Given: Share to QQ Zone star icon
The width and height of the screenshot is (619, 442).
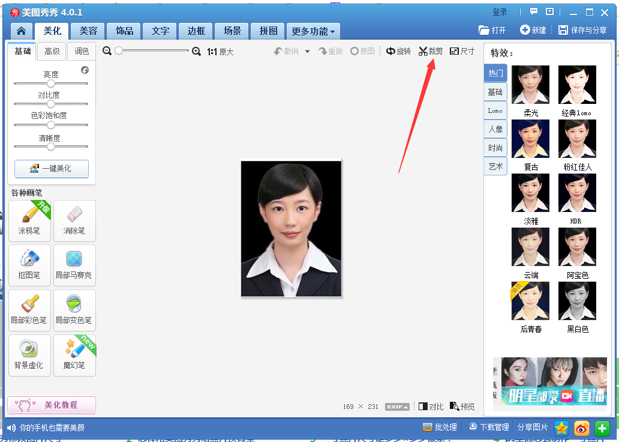Looking at the screenshot, I should 561,428.
